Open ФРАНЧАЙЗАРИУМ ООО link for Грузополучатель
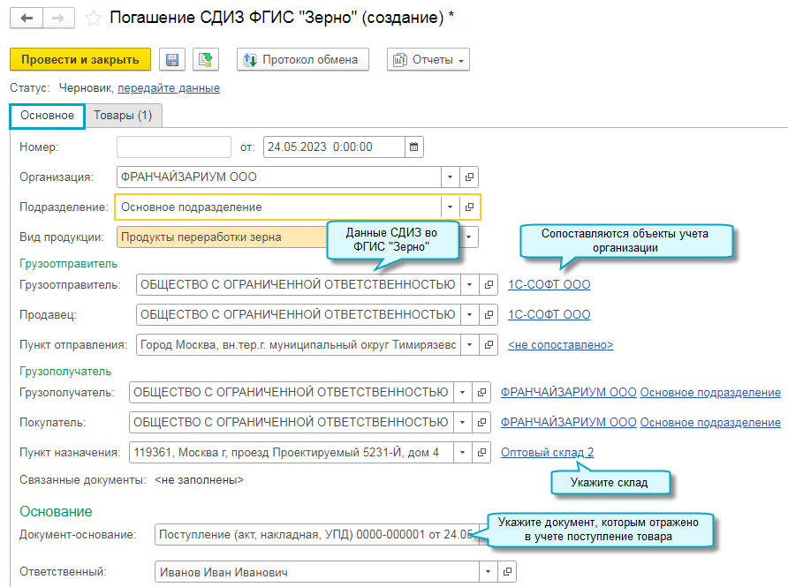Image resolution: width=788 pixels, height=587 pixels. pos(568,392)
